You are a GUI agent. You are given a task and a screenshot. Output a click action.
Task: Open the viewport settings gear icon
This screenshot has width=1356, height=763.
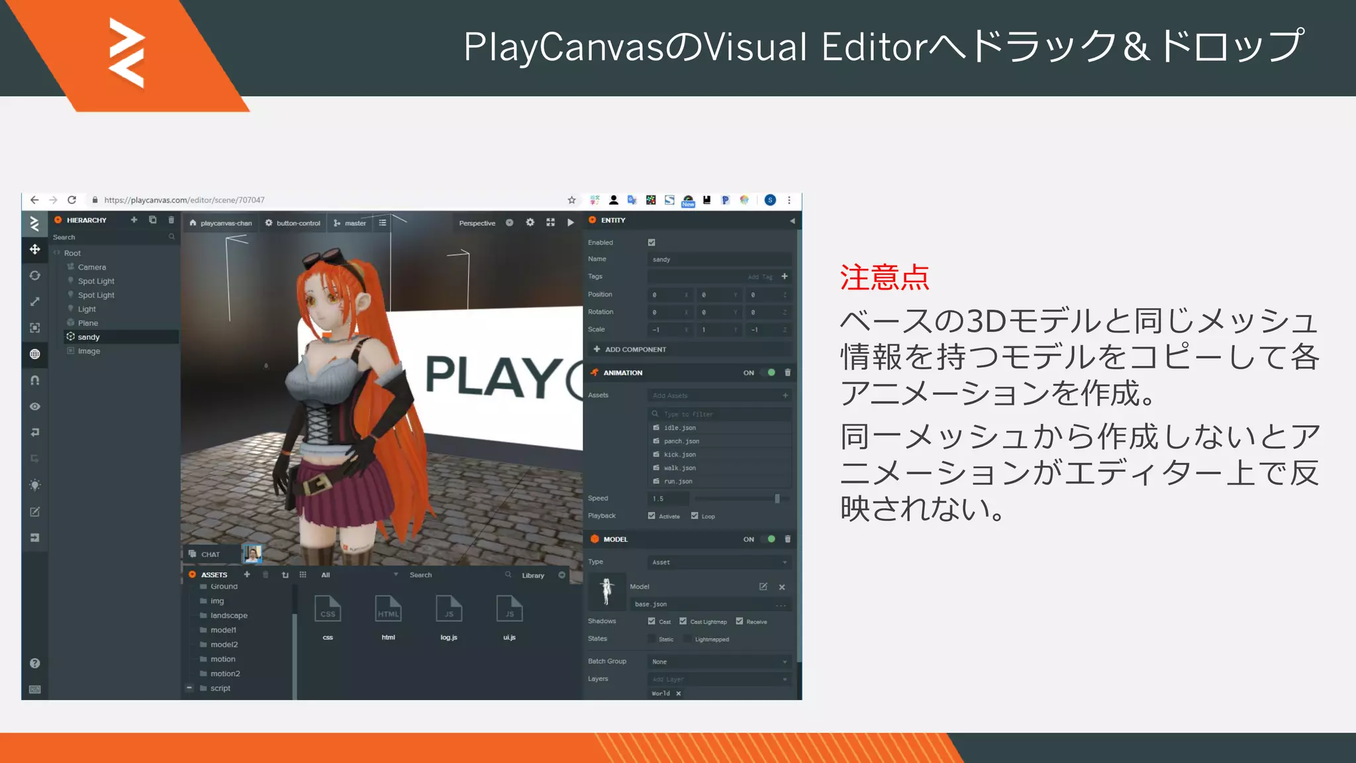coord(530,223)
